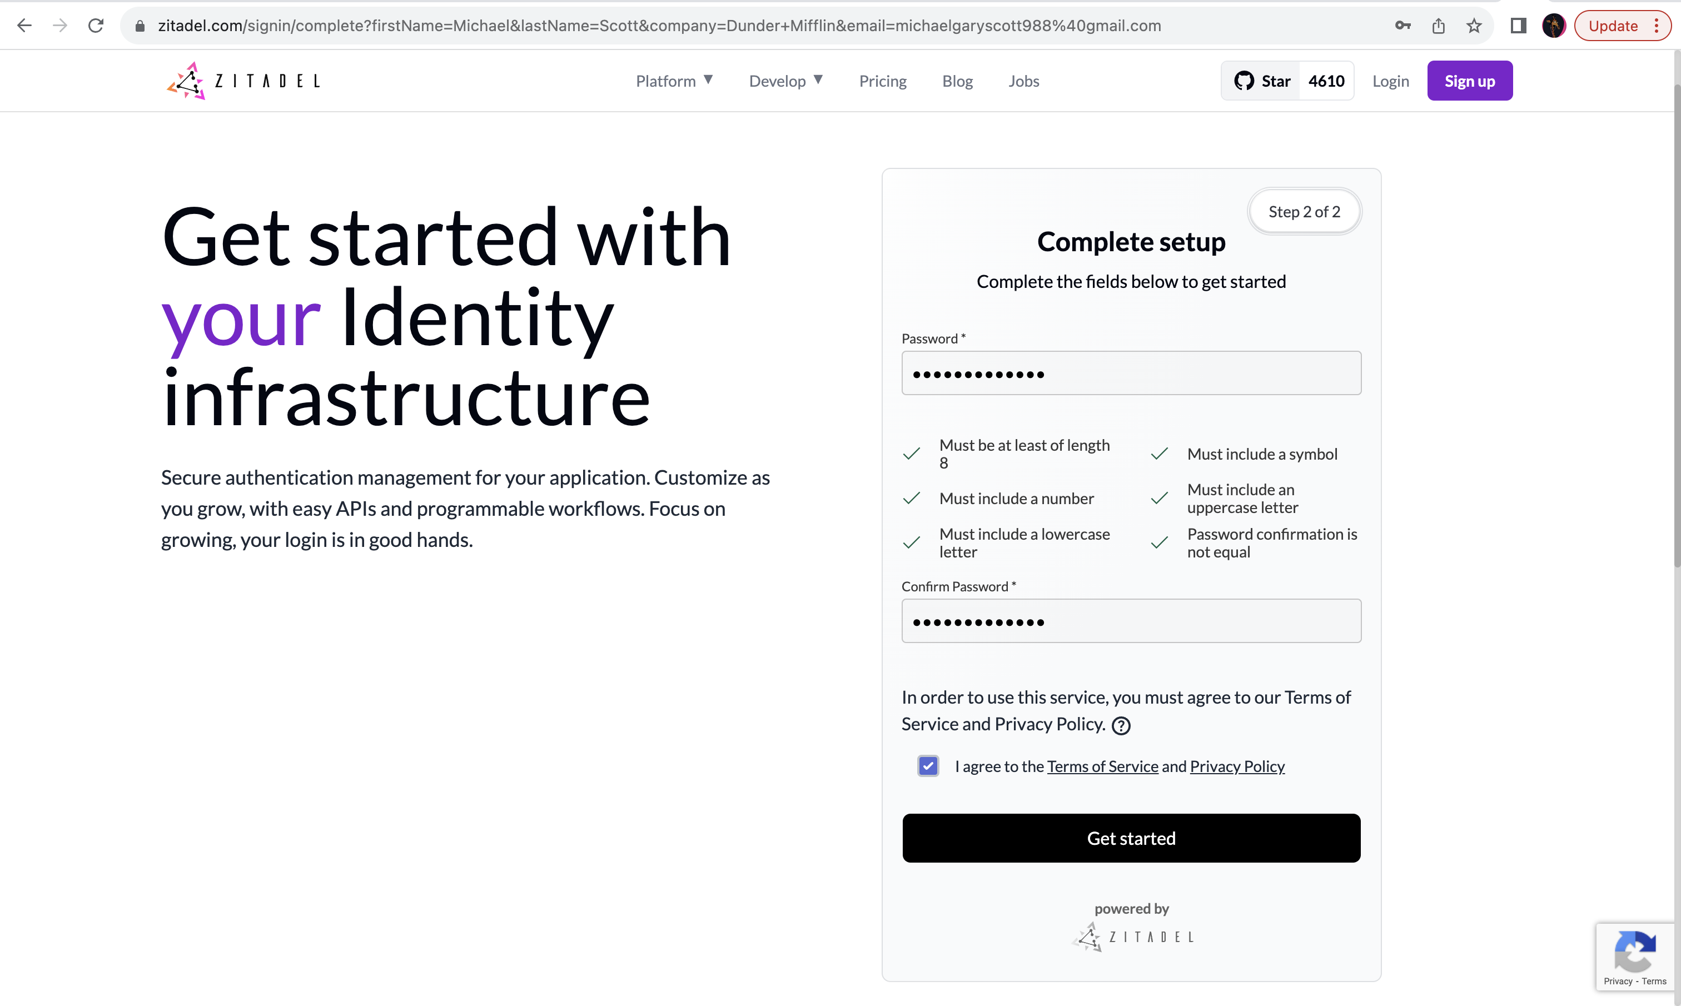Open the Blog nav item
Screen dimensions: 1681x1006
(957, 81)
